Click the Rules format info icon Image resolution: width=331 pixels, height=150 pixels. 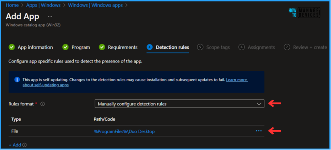[42, 104]
